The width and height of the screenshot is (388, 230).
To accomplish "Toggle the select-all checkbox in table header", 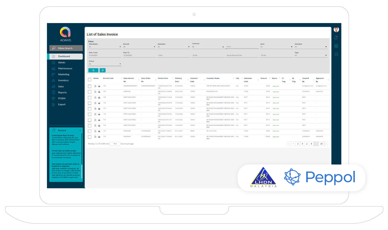I will pyautogui.click(x=90, y=80).
